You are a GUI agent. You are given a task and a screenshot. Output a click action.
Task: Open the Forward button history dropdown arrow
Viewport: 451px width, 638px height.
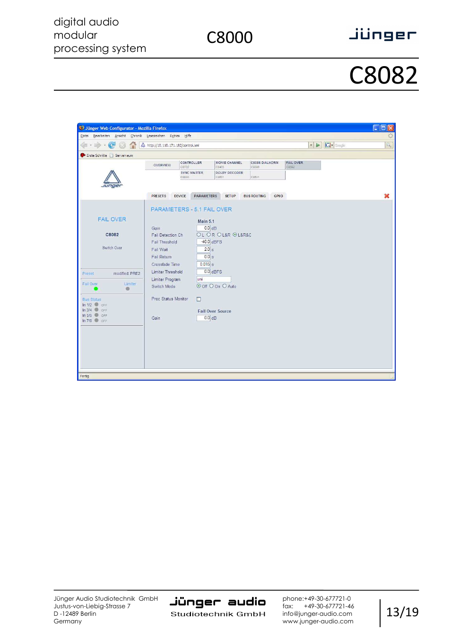click(104, 145)
